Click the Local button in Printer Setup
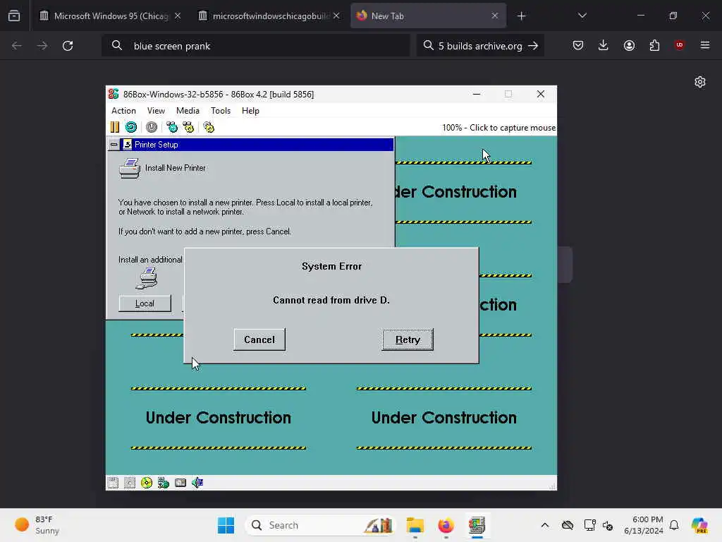Image resolution: width=722 pixels, height=542 pixels. pyautogui.click(x=145, y=303)
